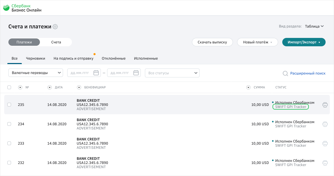Toggle select-all checkbox in table header

pyautogui.click(x=9, y=87)
